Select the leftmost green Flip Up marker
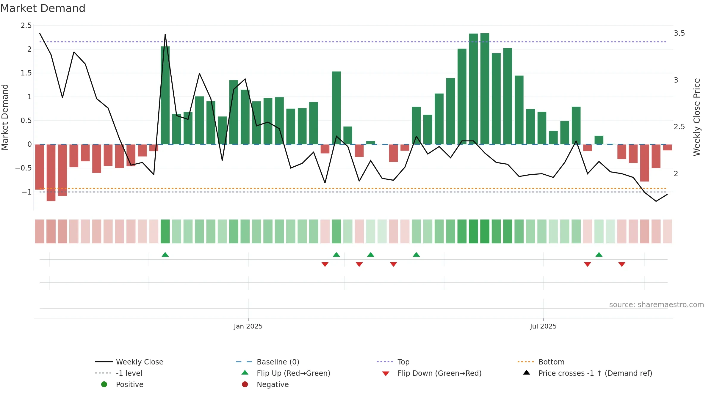The image size is (714, 401). (165, 255)
